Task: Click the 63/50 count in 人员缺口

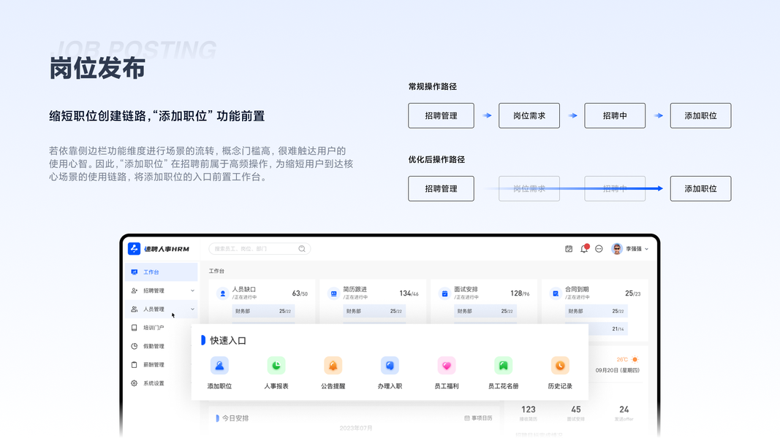Action: [x=300, y=293]
